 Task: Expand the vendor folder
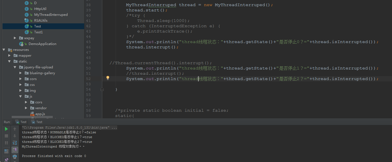coord(26,108)
